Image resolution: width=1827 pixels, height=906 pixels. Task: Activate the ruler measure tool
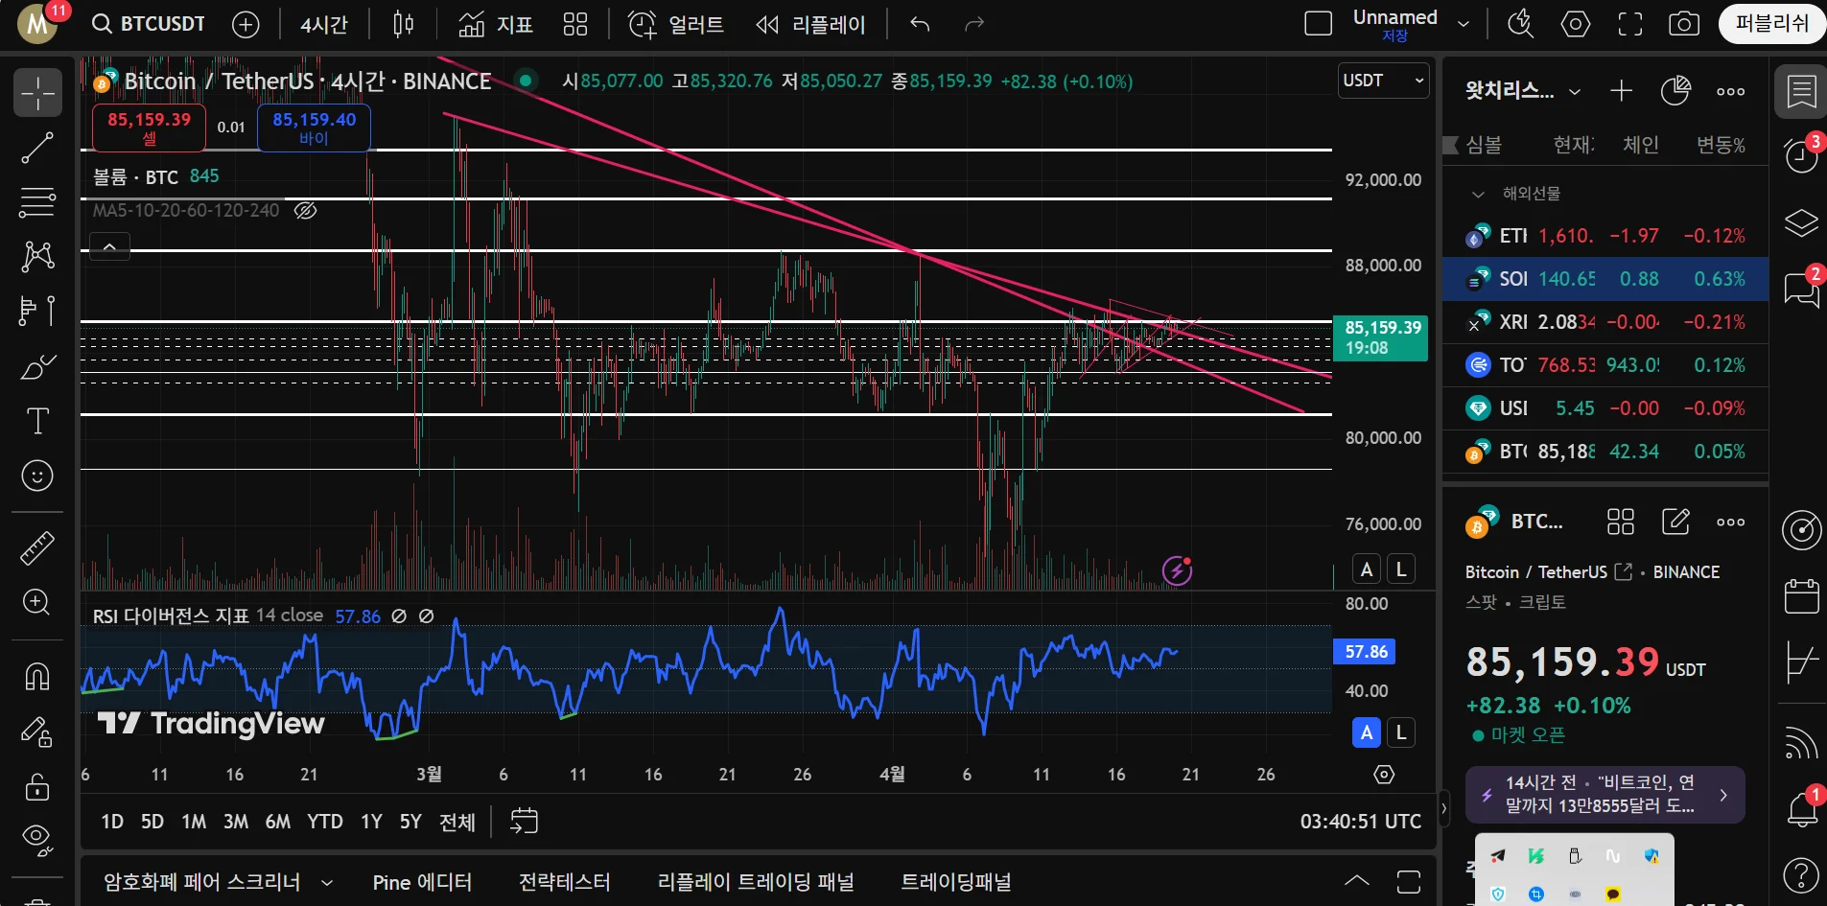point(37,548)
